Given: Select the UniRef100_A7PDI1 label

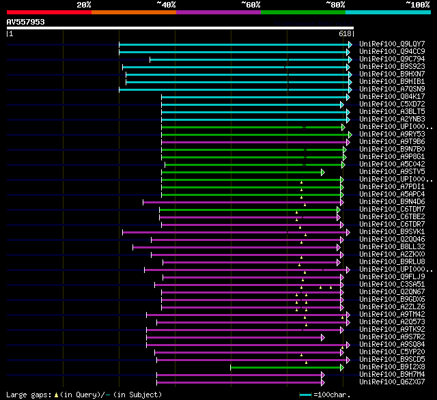Looking at the screenshot, I should (x=392, y=187).
